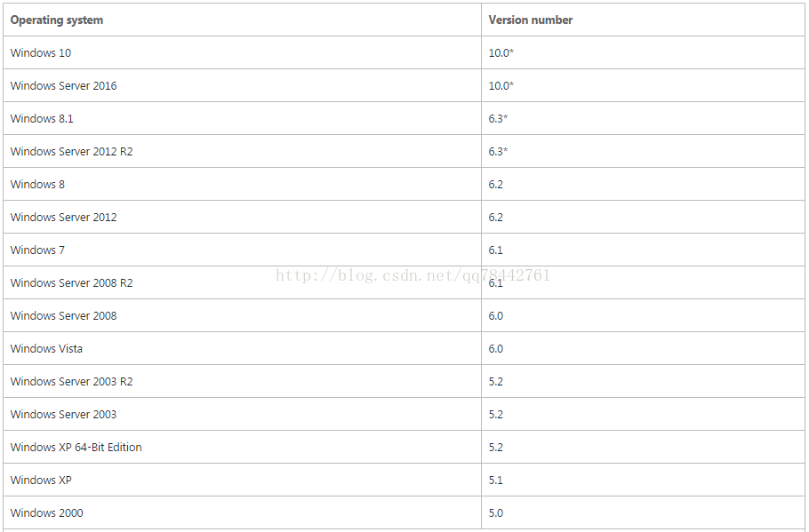Viewport: 809px width, 532px height.
Task: Click the 5.1 version number for Windows XP
Action: tap(496, 480)
